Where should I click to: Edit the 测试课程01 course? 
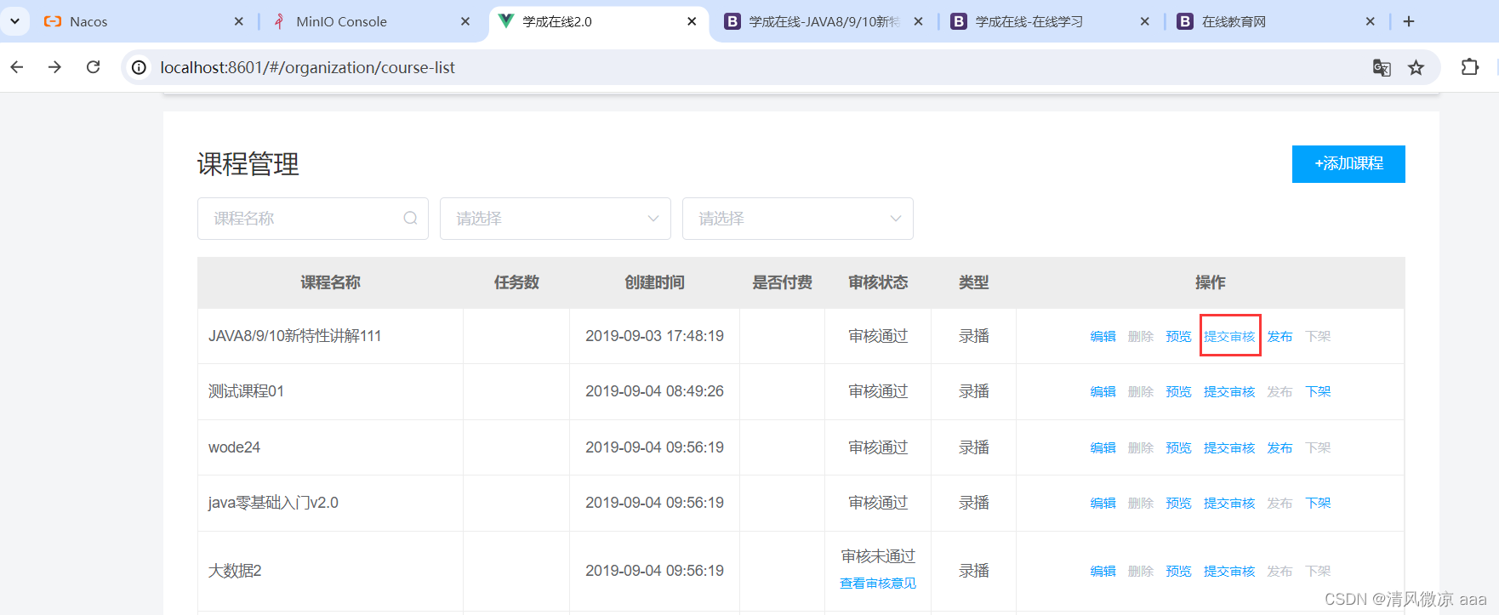click(x=1103, y=391)
